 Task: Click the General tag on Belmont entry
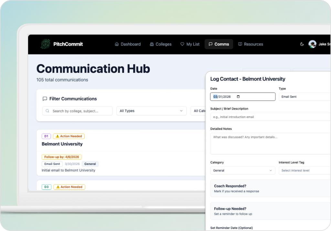tap(90, 164)
